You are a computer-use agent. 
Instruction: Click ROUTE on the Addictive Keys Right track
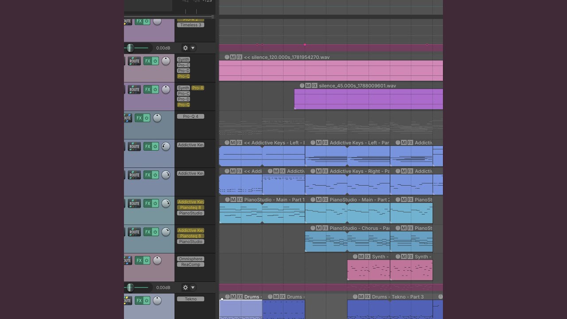pyautogui.click(x=134, y=175)
